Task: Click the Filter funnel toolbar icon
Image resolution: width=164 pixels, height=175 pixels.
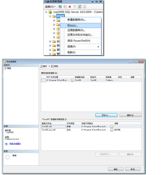Action: pyautogui.click(x=75, y=7)
